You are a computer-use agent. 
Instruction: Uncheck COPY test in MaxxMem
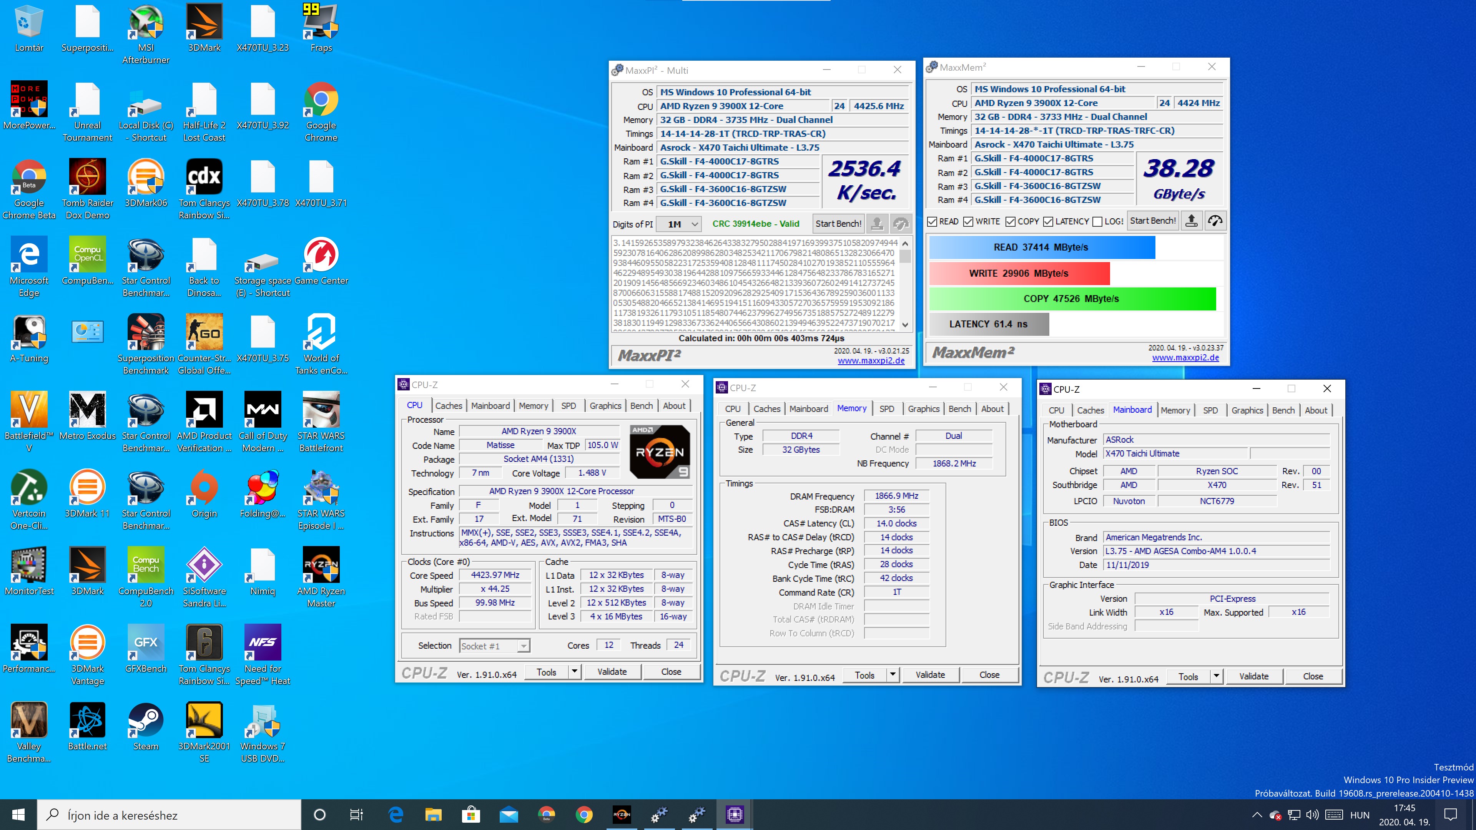click(1011, 221)
